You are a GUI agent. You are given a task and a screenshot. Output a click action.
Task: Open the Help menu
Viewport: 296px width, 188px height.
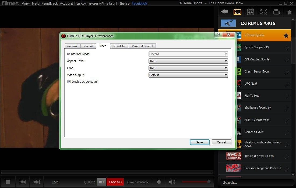[36, 3]
